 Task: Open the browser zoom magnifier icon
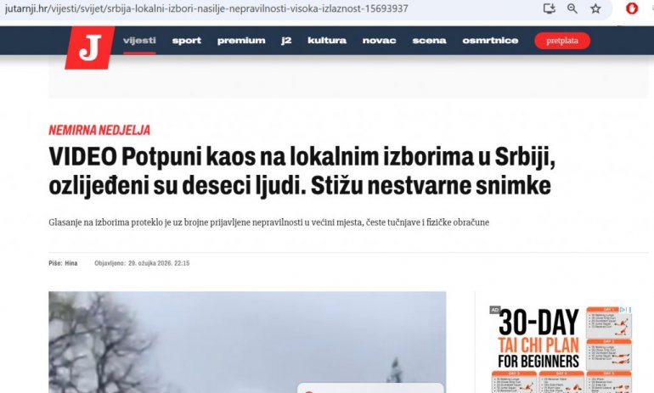[572, 8]
